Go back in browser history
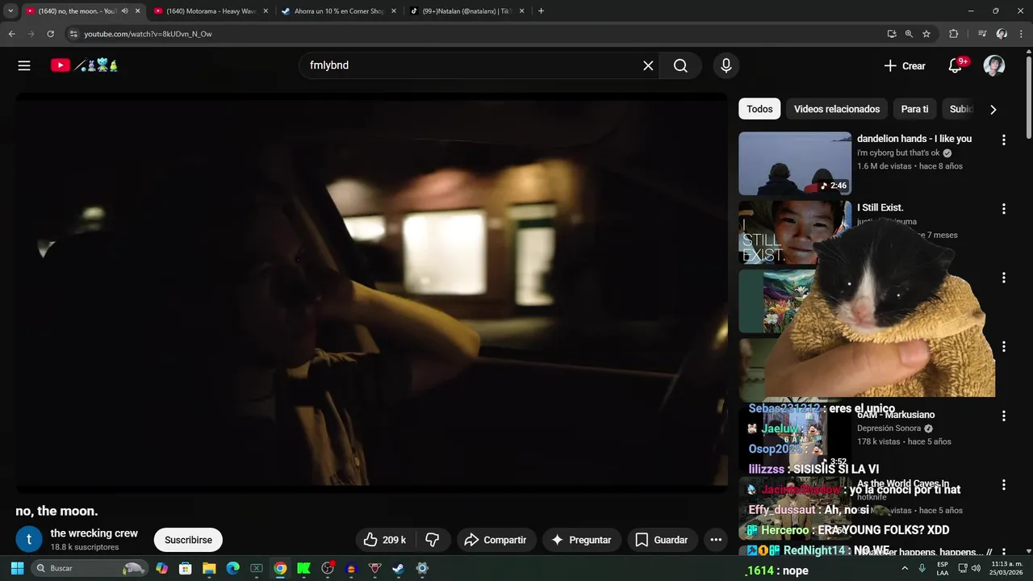1033x581 pixels. pyautogui.click(x=11, y=34)
